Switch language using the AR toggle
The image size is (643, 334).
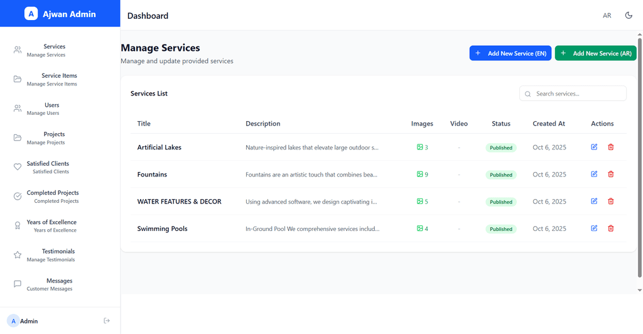[607, 16]
